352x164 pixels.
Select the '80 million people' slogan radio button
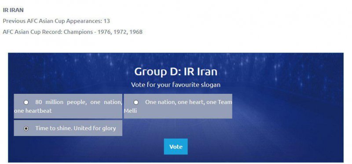pyautogui.click(x=26, y=102)
